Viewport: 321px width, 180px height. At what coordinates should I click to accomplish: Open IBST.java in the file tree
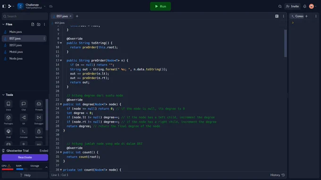(x=24, y=45)
